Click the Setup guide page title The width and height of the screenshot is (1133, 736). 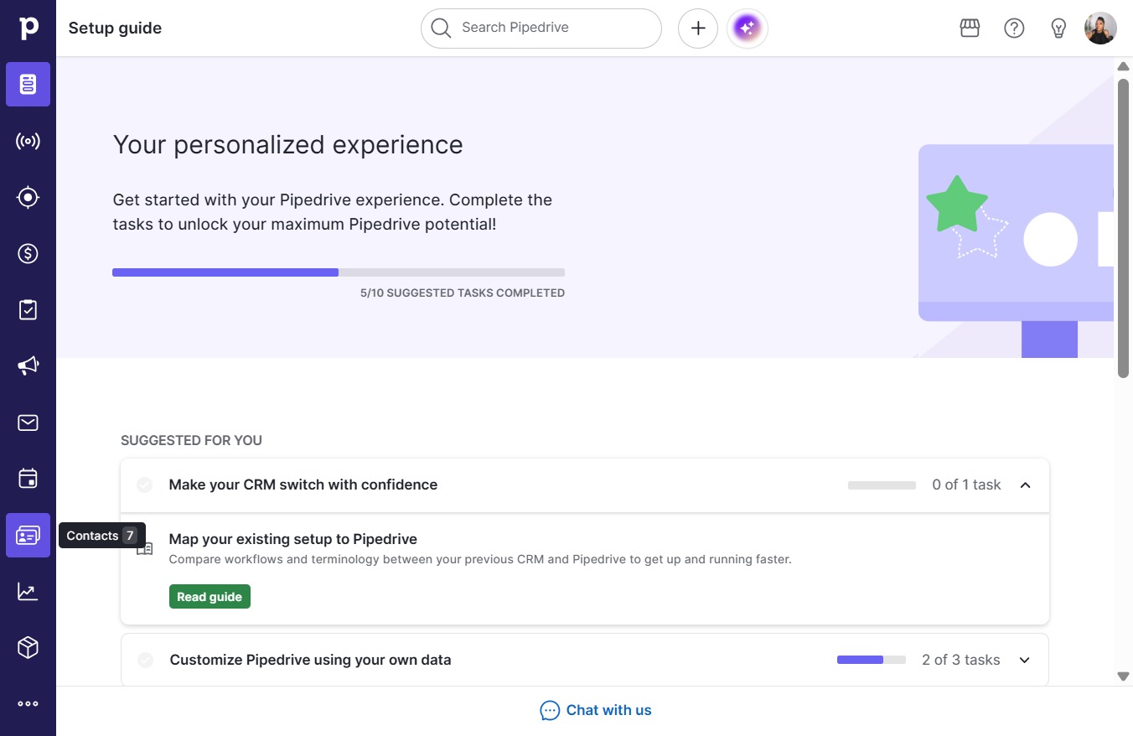coord(115,28)
